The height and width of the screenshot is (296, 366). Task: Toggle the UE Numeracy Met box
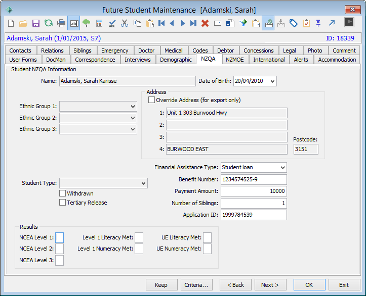click(207, 249)
